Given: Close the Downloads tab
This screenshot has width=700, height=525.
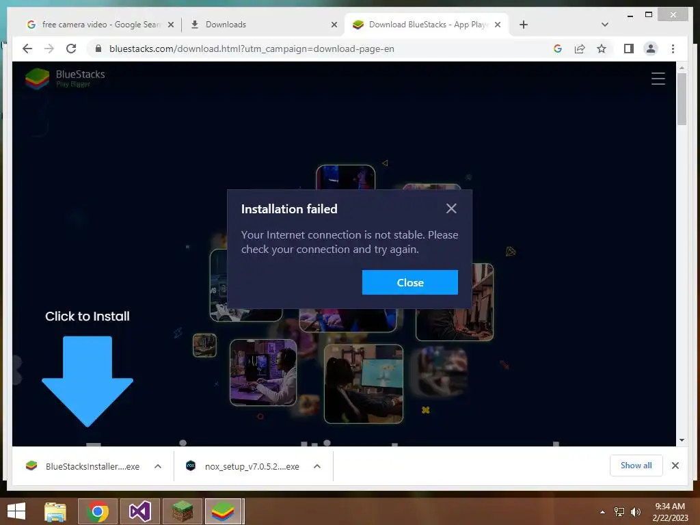Looking at the screenshot, I should (334, 25).
